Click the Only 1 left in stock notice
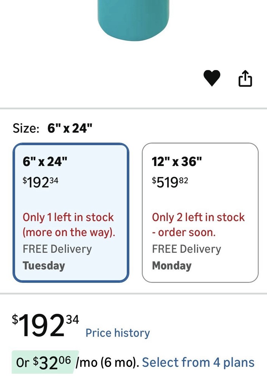 69,224
